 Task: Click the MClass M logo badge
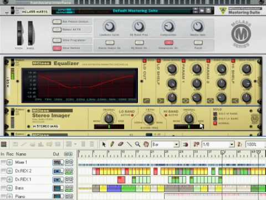241,34
